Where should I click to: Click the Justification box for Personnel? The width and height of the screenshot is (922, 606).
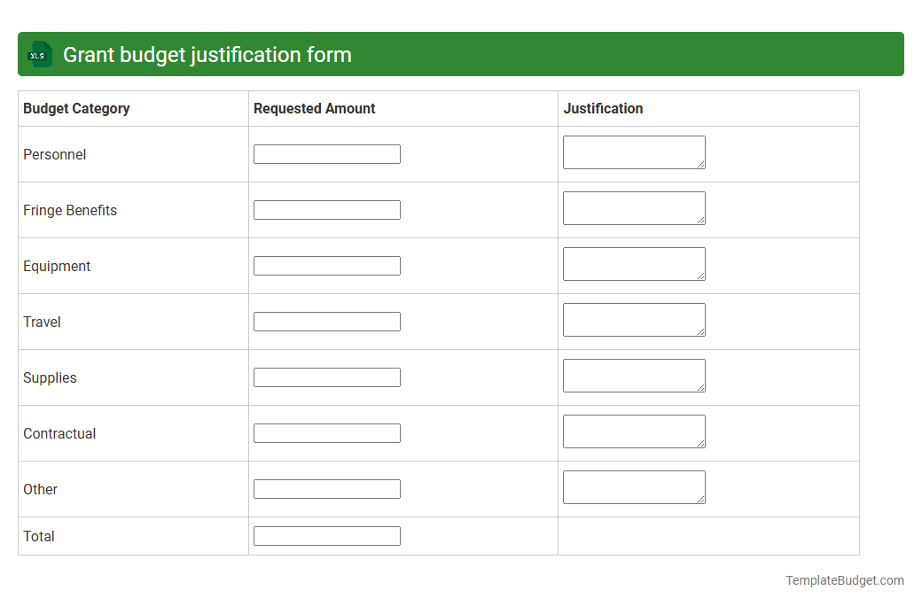634,151
